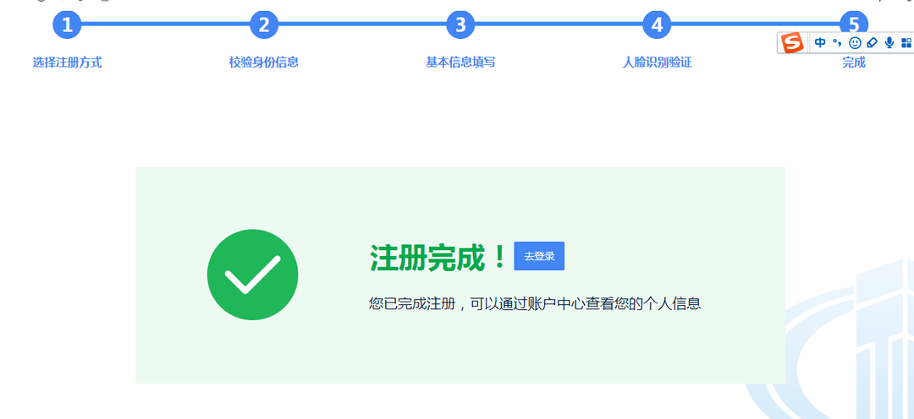Select step 3 circle in progress bar
This screenshot has width=914, height=419.
pyautogui.click(x=460, y=24)
